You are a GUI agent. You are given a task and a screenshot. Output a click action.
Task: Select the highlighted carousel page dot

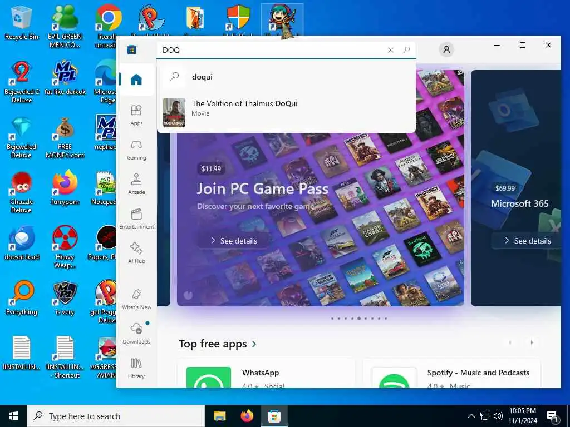(359, 319)
